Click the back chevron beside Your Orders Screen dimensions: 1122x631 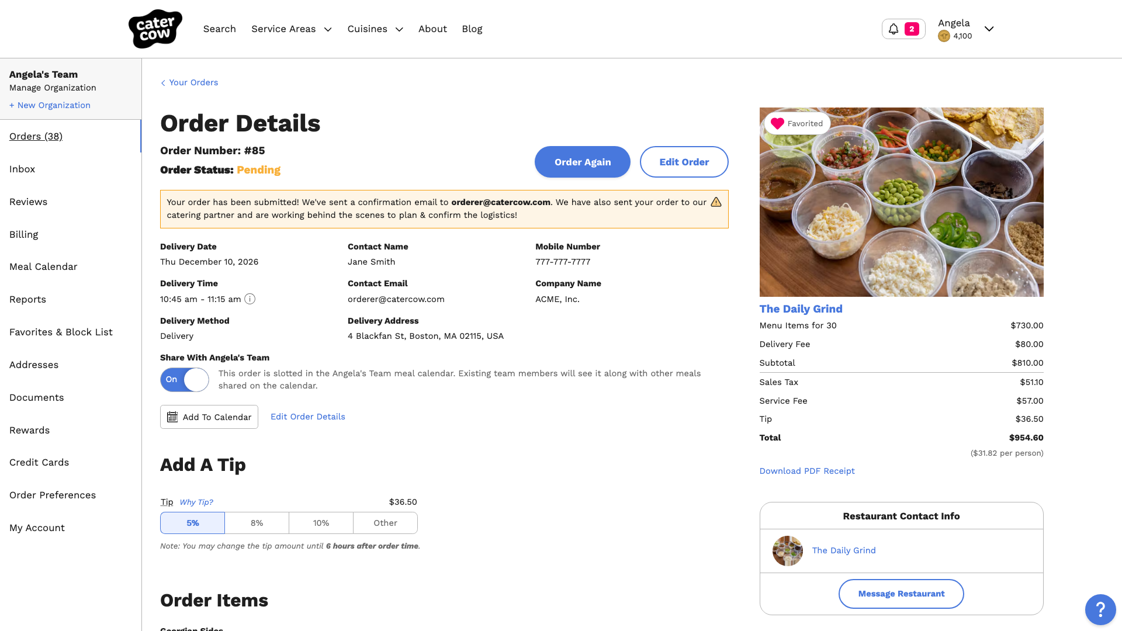point(163,83)
